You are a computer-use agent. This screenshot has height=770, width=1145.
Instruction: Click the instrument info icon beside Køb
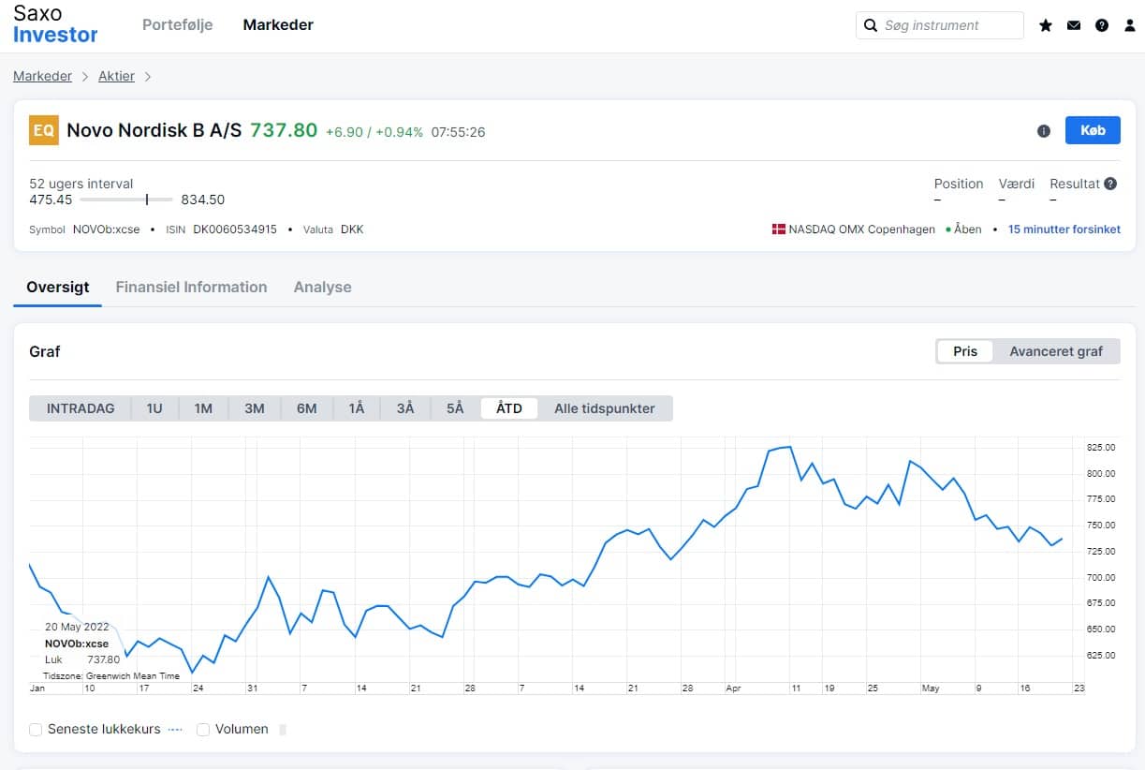(1044, 131)
